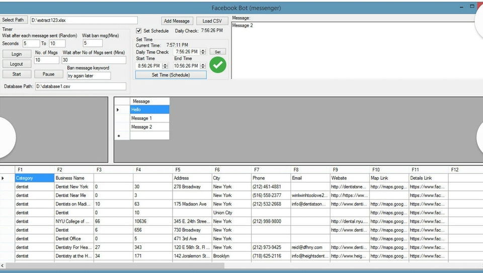Image resolution: width=483 pixels, height=273 pixels.
Task: Click the extract123.xlsx path field
Action: coord(84,20)
